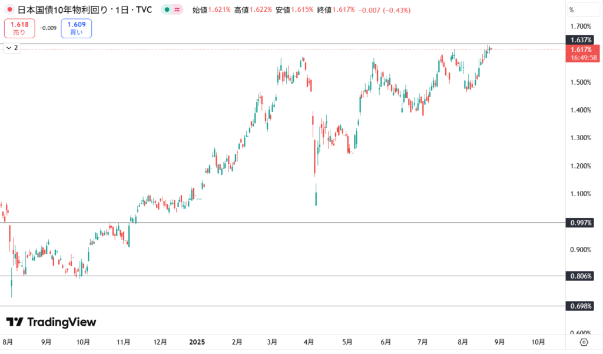603x354 pixels.
Task: Click the 1.200% price axis label
Action: (581, 166)
